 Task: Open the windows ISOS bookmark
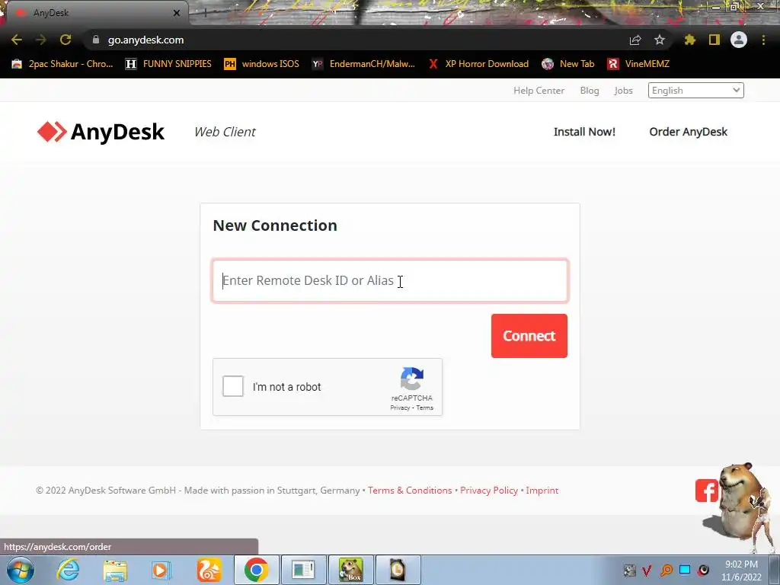point(262,64)
